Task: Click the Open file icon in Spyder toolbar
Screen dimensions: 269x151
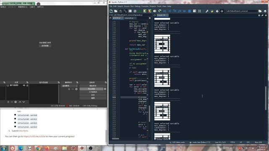Action: tap(116, 11)
